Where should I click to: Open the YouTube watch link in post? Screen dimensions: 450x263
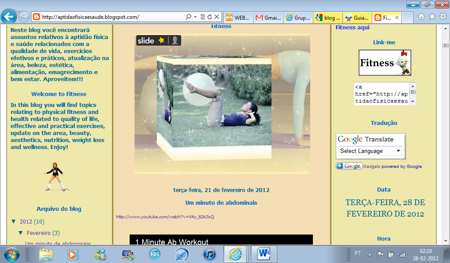(x=165, y=217)
